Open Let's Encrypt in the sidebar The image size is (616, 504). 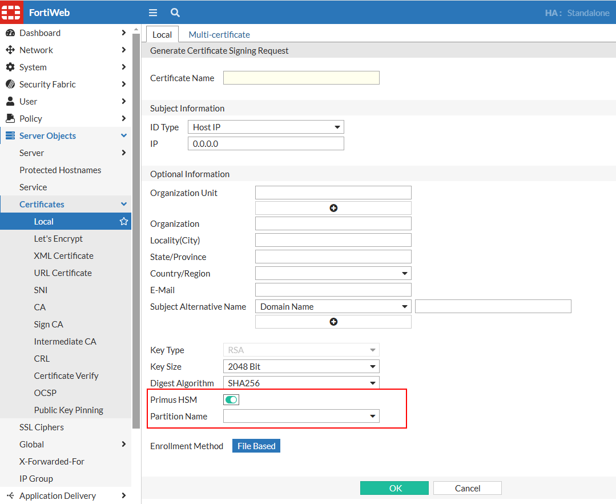[58, 239]
